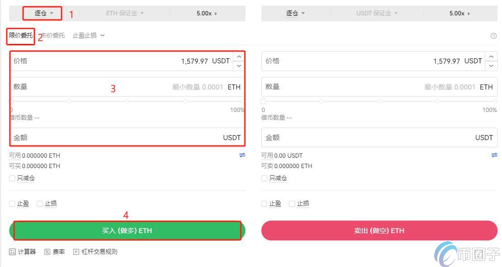Image resolution: width=502 pixels, height=267 pixels.
Task: Check the 止盈 take-profit box
Action: click(12, 203)
